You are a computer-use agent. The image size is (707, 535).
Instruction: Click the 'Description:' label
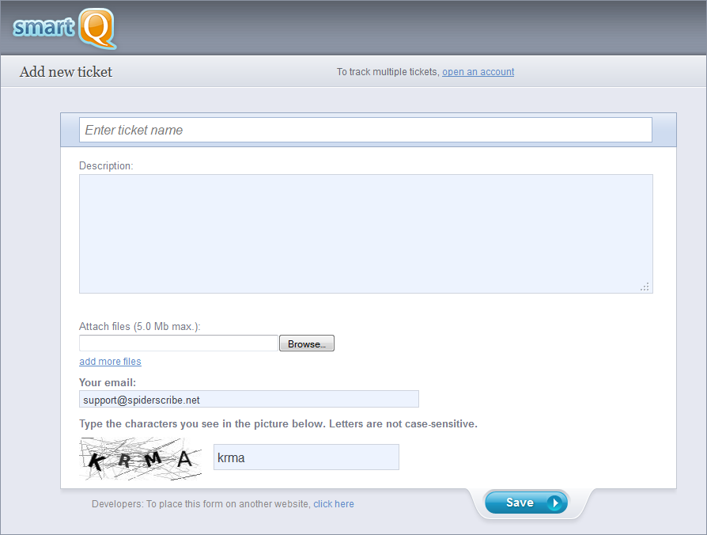click(x=106, y=166)
